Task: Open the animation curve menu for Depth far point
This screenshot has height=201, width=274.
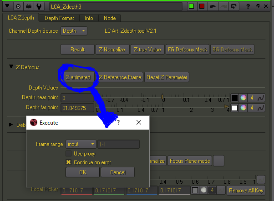Action: (x=262, y=108)
